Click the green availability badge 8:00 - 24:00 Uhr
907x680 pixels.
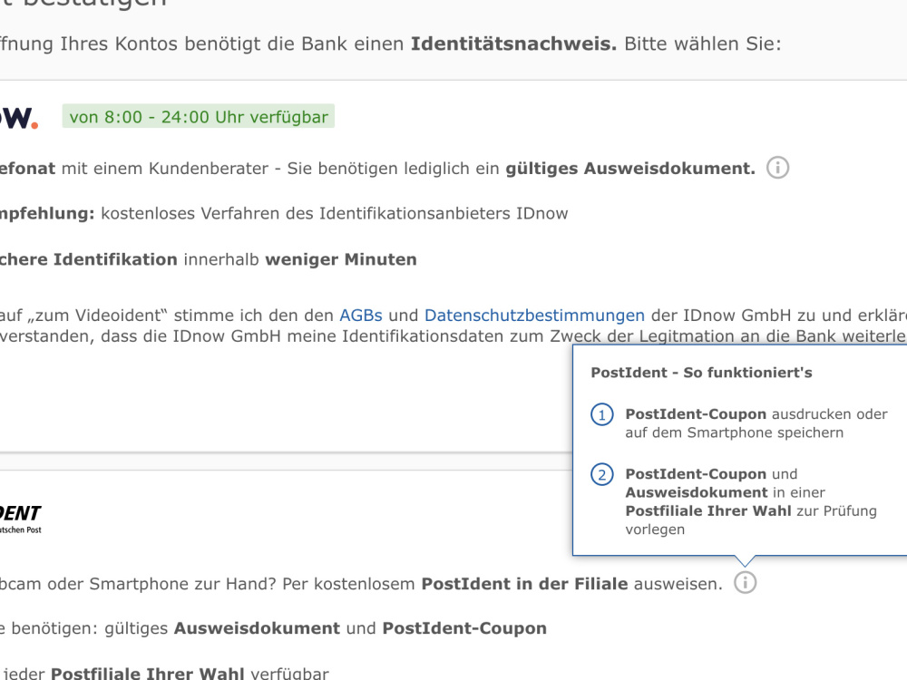pyautogui.click(x=199, y=116)
